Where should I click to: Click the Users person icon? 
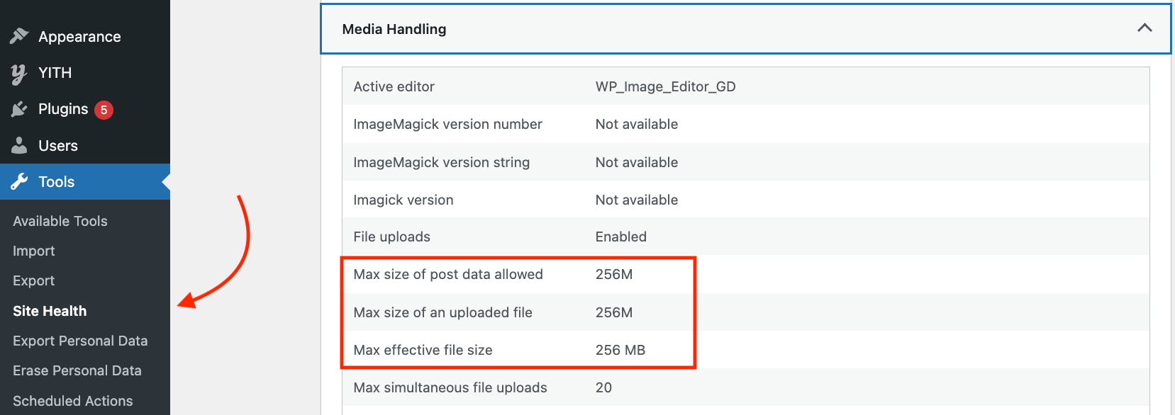(x=19, y=145)
